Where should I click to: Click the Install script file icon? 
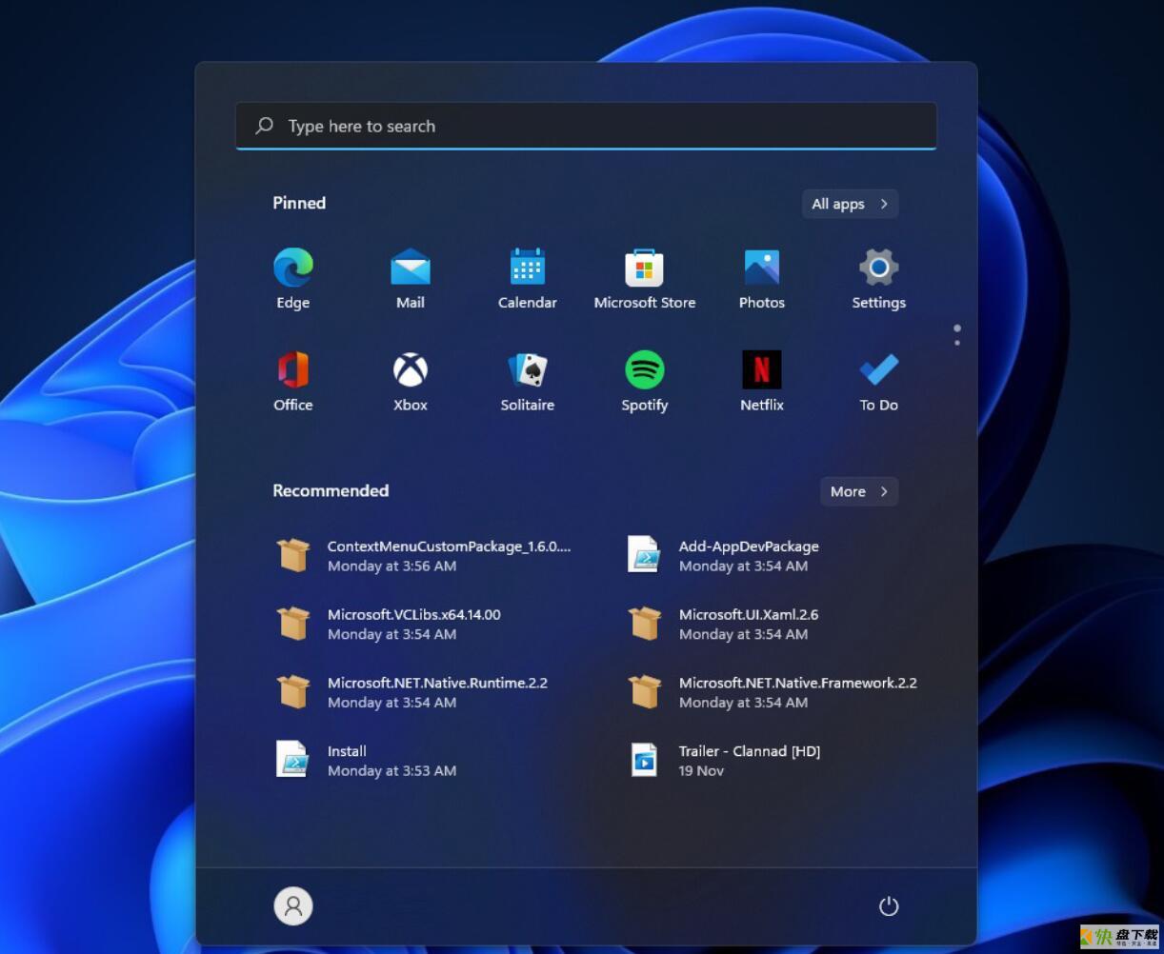coord(293,760)
